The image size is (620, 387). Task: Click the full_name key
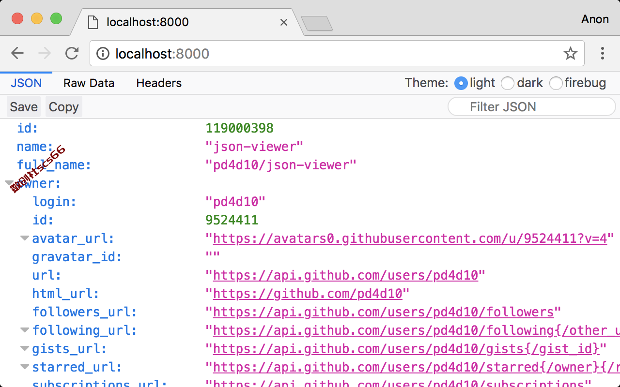(x=54, y=165)
